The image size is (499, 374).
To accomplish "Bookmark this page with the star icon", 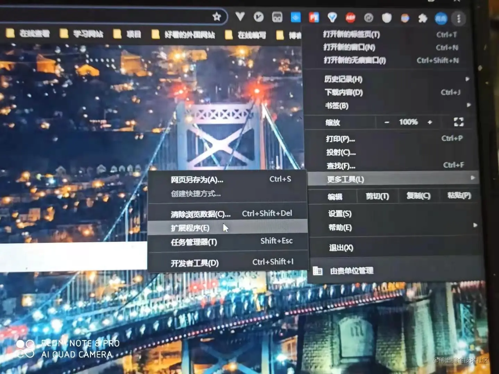I will click(x=217, y=16).
